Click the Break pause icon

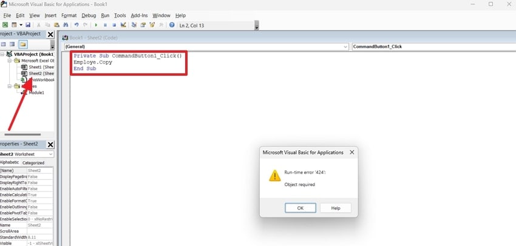click(x=105, y=25)
